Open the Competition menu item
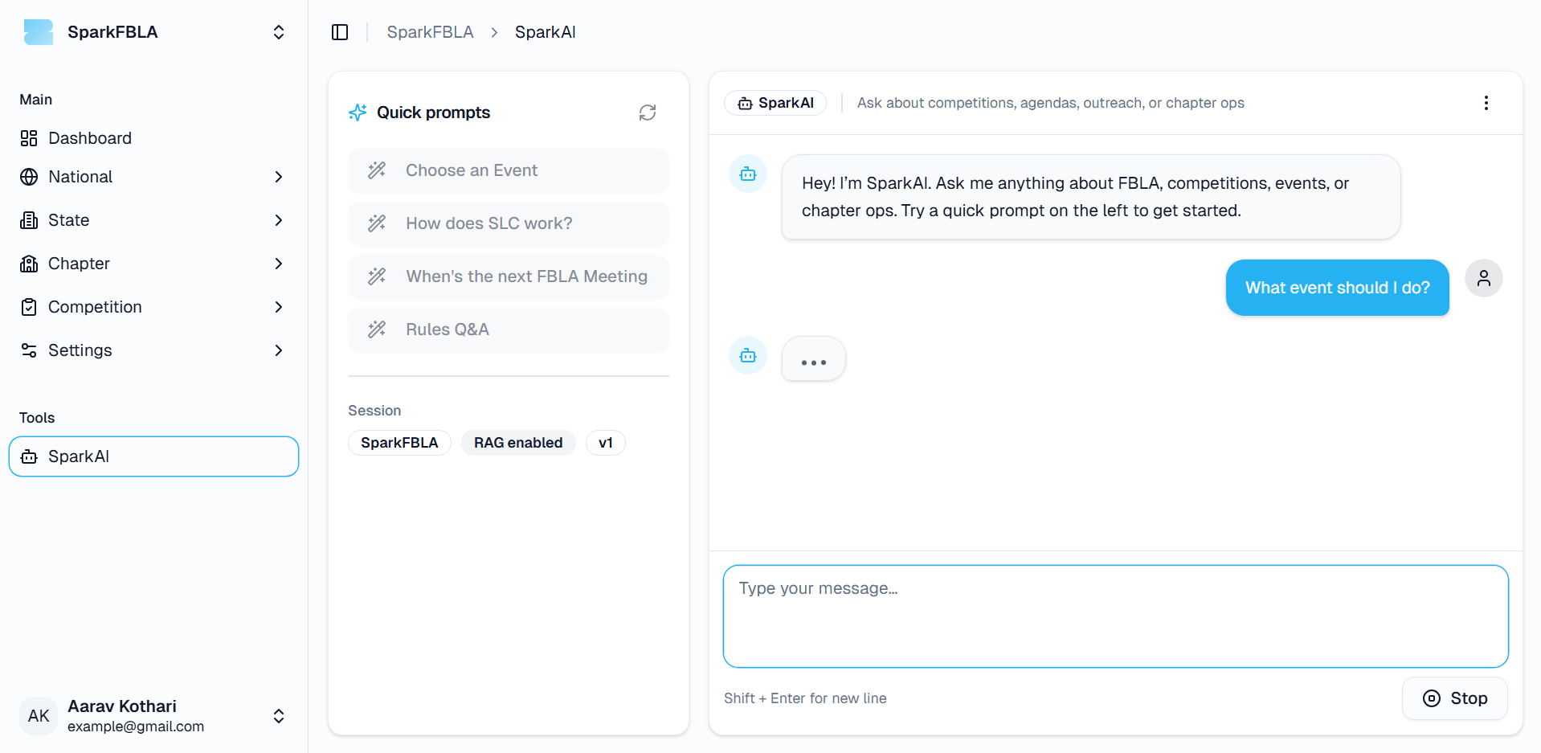The width and height of the screenshot is (1541, 753). coord(153,307)
